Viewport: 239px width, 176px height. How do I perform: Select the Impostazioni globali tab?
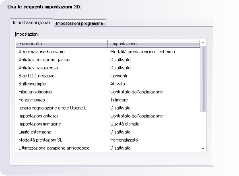32,22
